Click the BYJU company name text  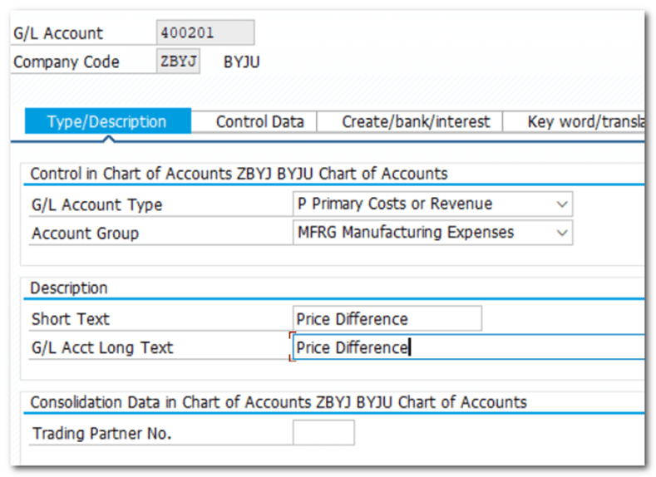[x=241, y=61]
